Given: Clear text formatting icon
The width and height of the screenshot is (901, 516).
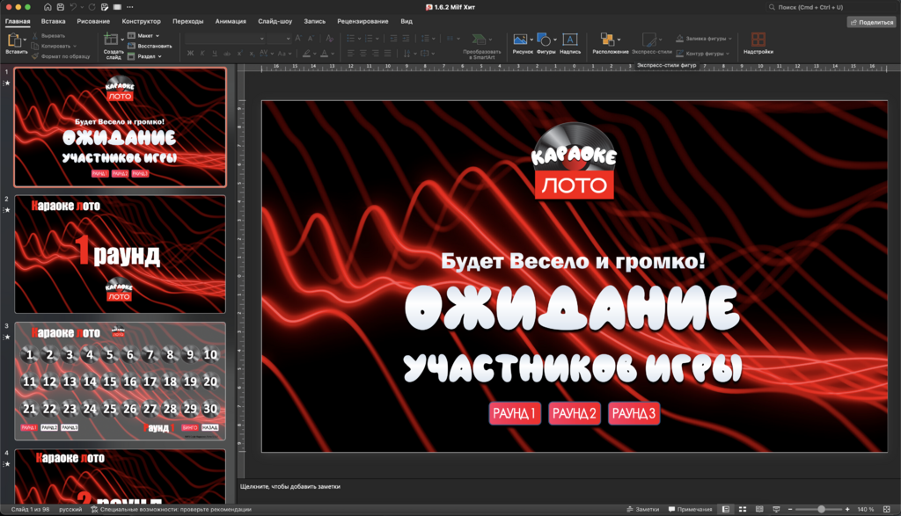Looking at the screenshot, I should click(x=329, y=39).
